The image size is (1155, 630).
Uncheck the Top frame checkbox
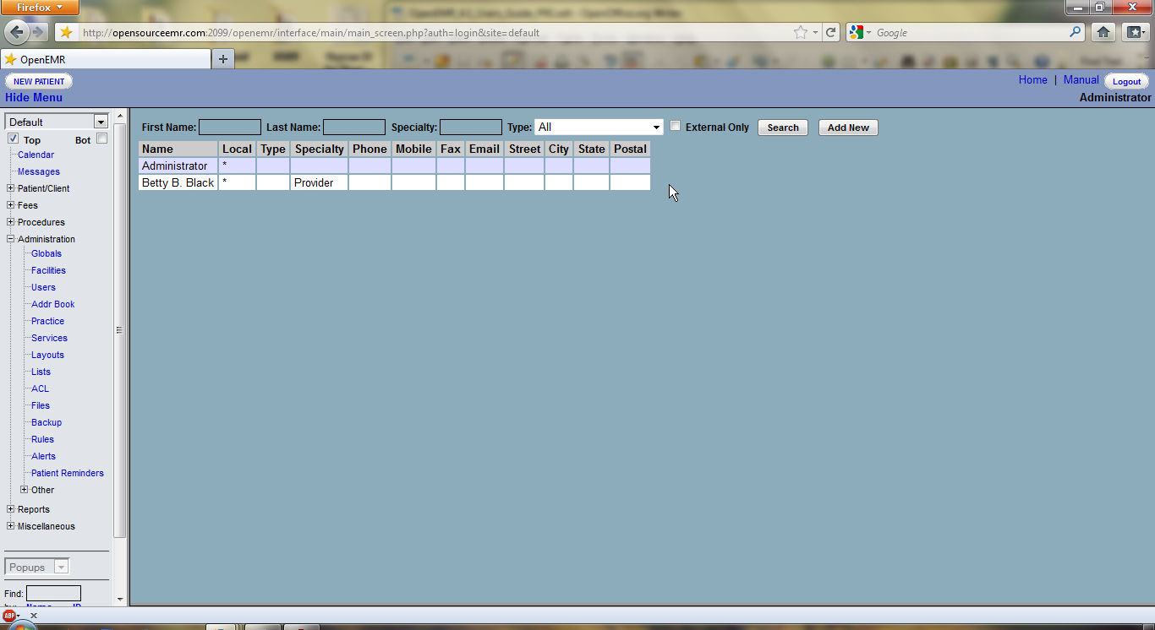coord(13,138)
